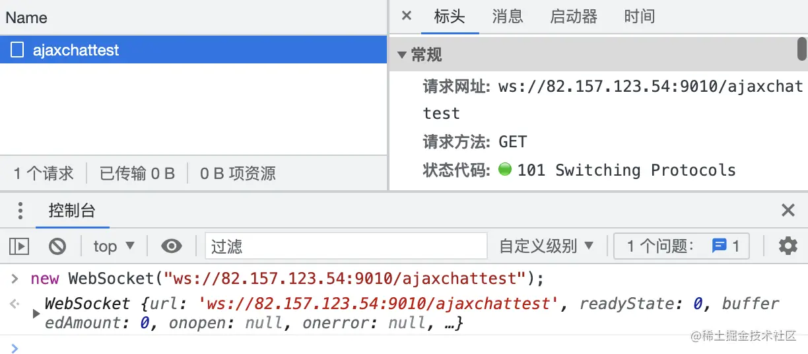The height and width of the screenshot is (354, 808).
Task: Collapse the 常规 section
Action: pyautogui.click(x=402, y=55)
